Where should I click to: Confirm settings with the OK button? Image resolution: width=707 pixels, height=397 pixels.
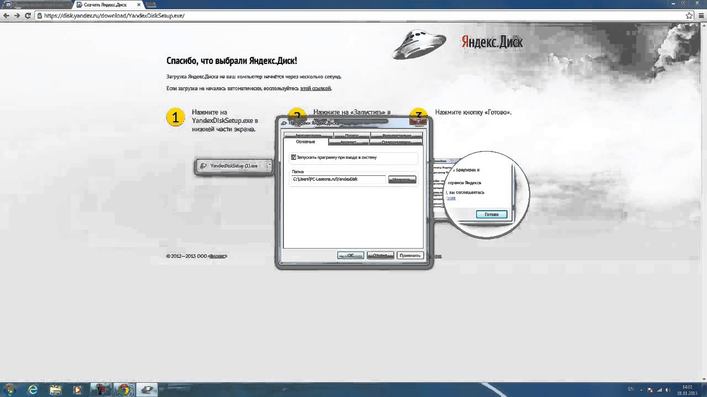351,255
